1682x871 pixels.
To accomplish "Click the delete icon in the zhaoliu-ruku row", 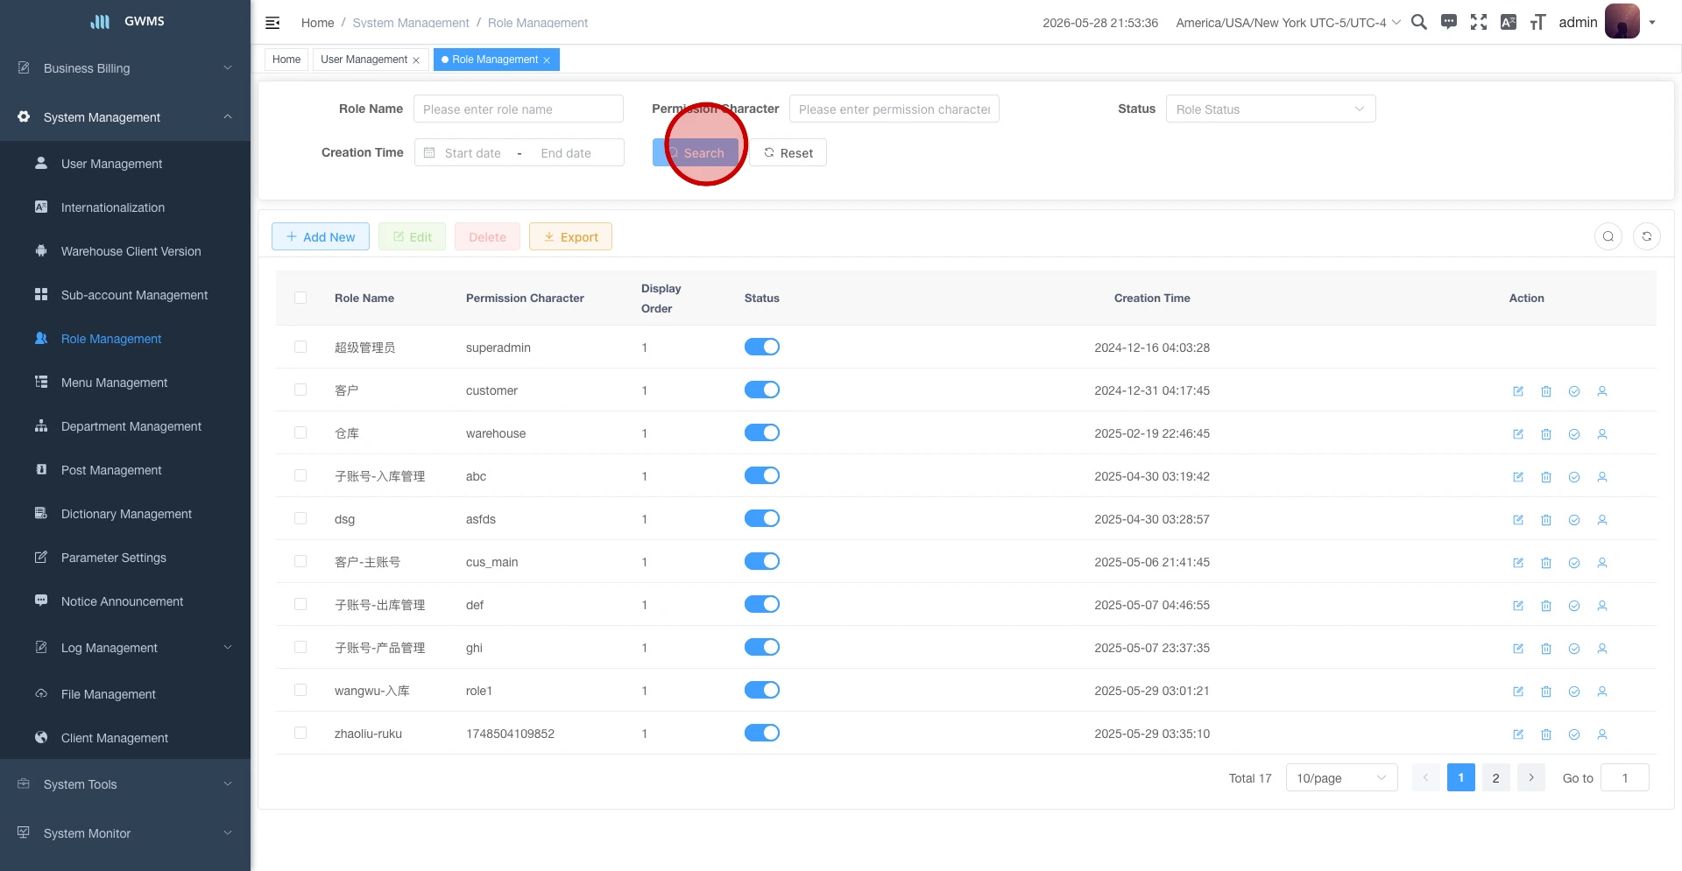I will 1546,734.
